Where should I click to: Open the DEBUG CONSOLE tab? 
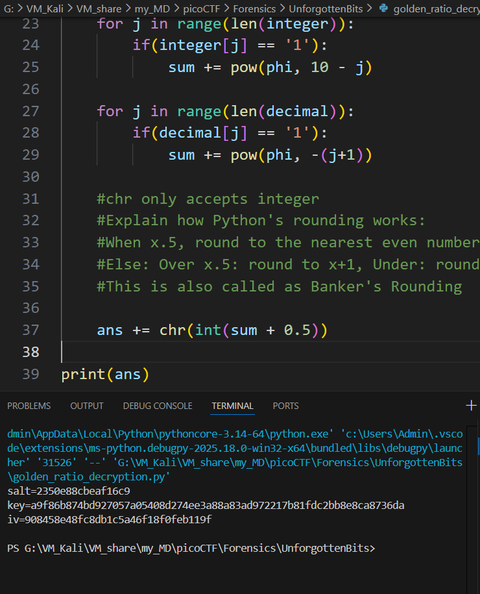click(158, 406)
